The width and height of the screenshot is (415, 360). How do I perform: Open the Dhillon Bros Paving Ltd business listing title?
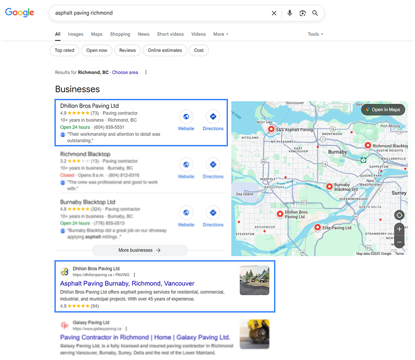click(90, 105)
